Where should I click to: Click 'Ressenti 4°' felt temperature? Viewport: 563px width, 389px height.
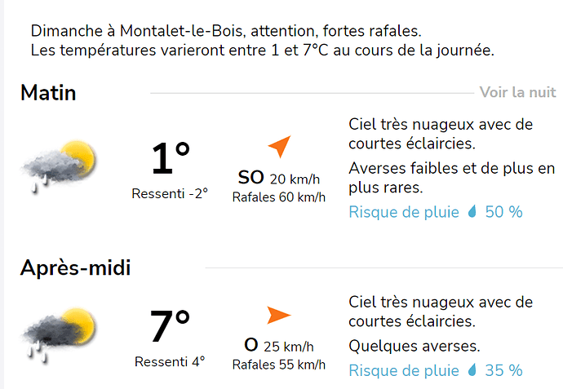pos(170,362)
